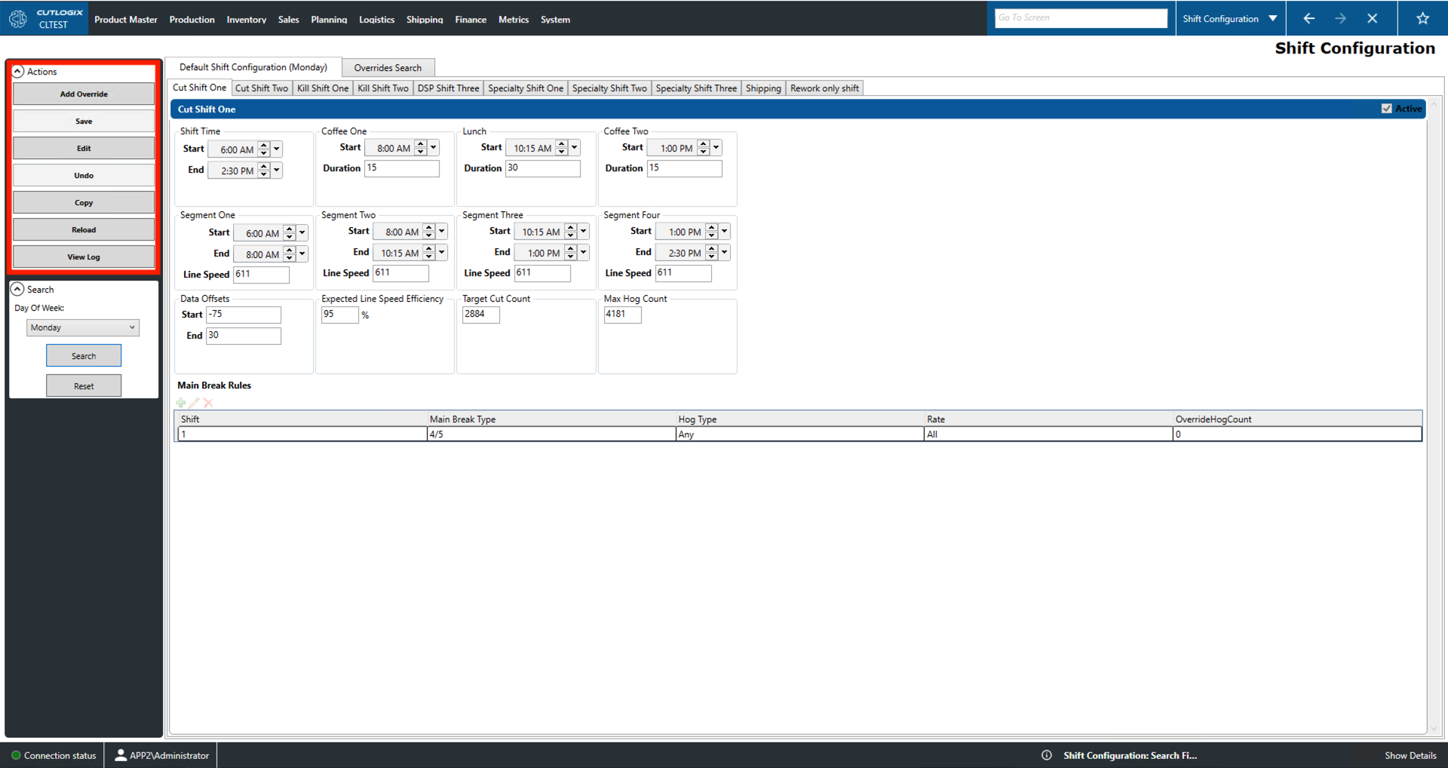Uncheck the Active checkbox for Cut Shift One

pos(1386,108)
